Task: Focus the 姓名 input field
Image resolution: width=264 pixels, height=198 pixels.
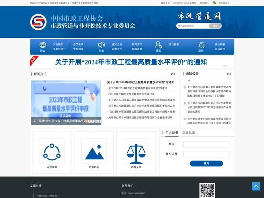Action: tap(206, 144)
